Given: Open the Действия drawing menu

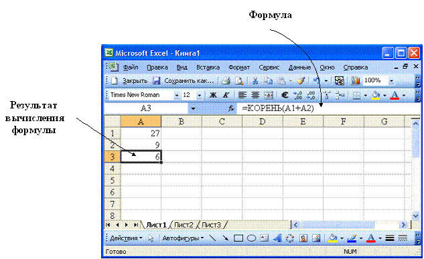Looking at the screenshot, I should [126, 238].
